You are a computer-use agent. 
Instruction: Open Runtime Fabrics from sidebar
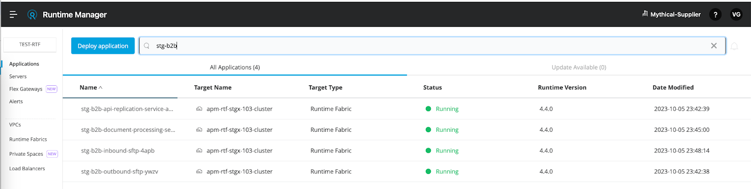[28, 139]
